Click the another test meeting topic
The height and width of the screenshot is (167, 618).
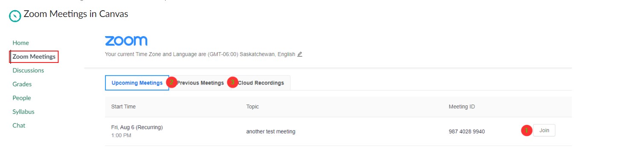(x=271, y=131)
